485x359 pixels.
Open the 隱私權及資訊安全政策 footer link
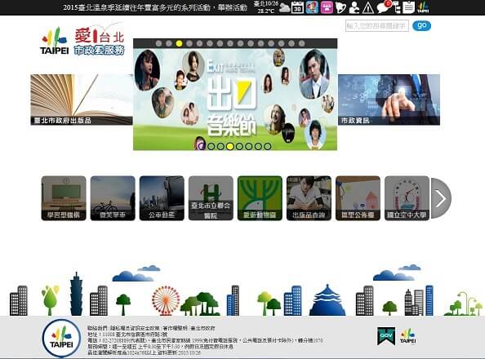[x=136, y=328]
